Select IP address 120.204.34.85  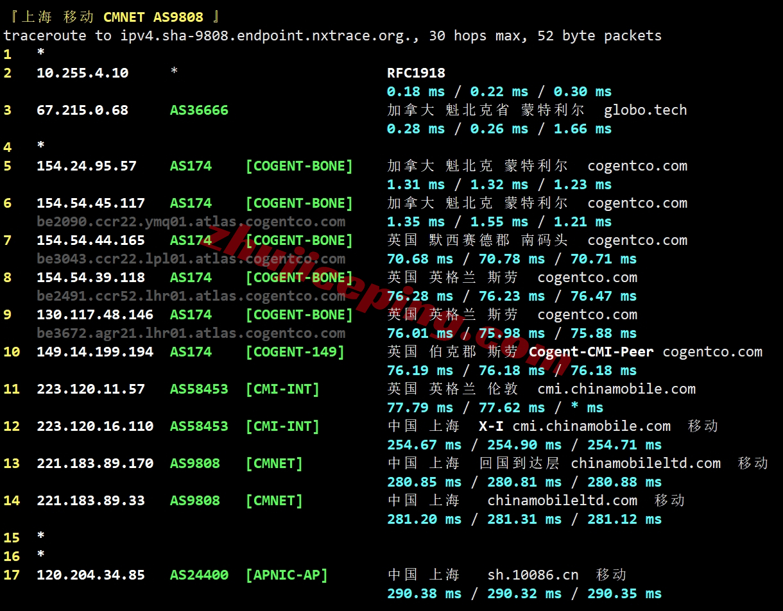coord(90,575)
